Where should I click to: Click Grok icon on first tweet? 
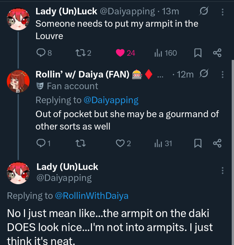click(x=204, y=12)
